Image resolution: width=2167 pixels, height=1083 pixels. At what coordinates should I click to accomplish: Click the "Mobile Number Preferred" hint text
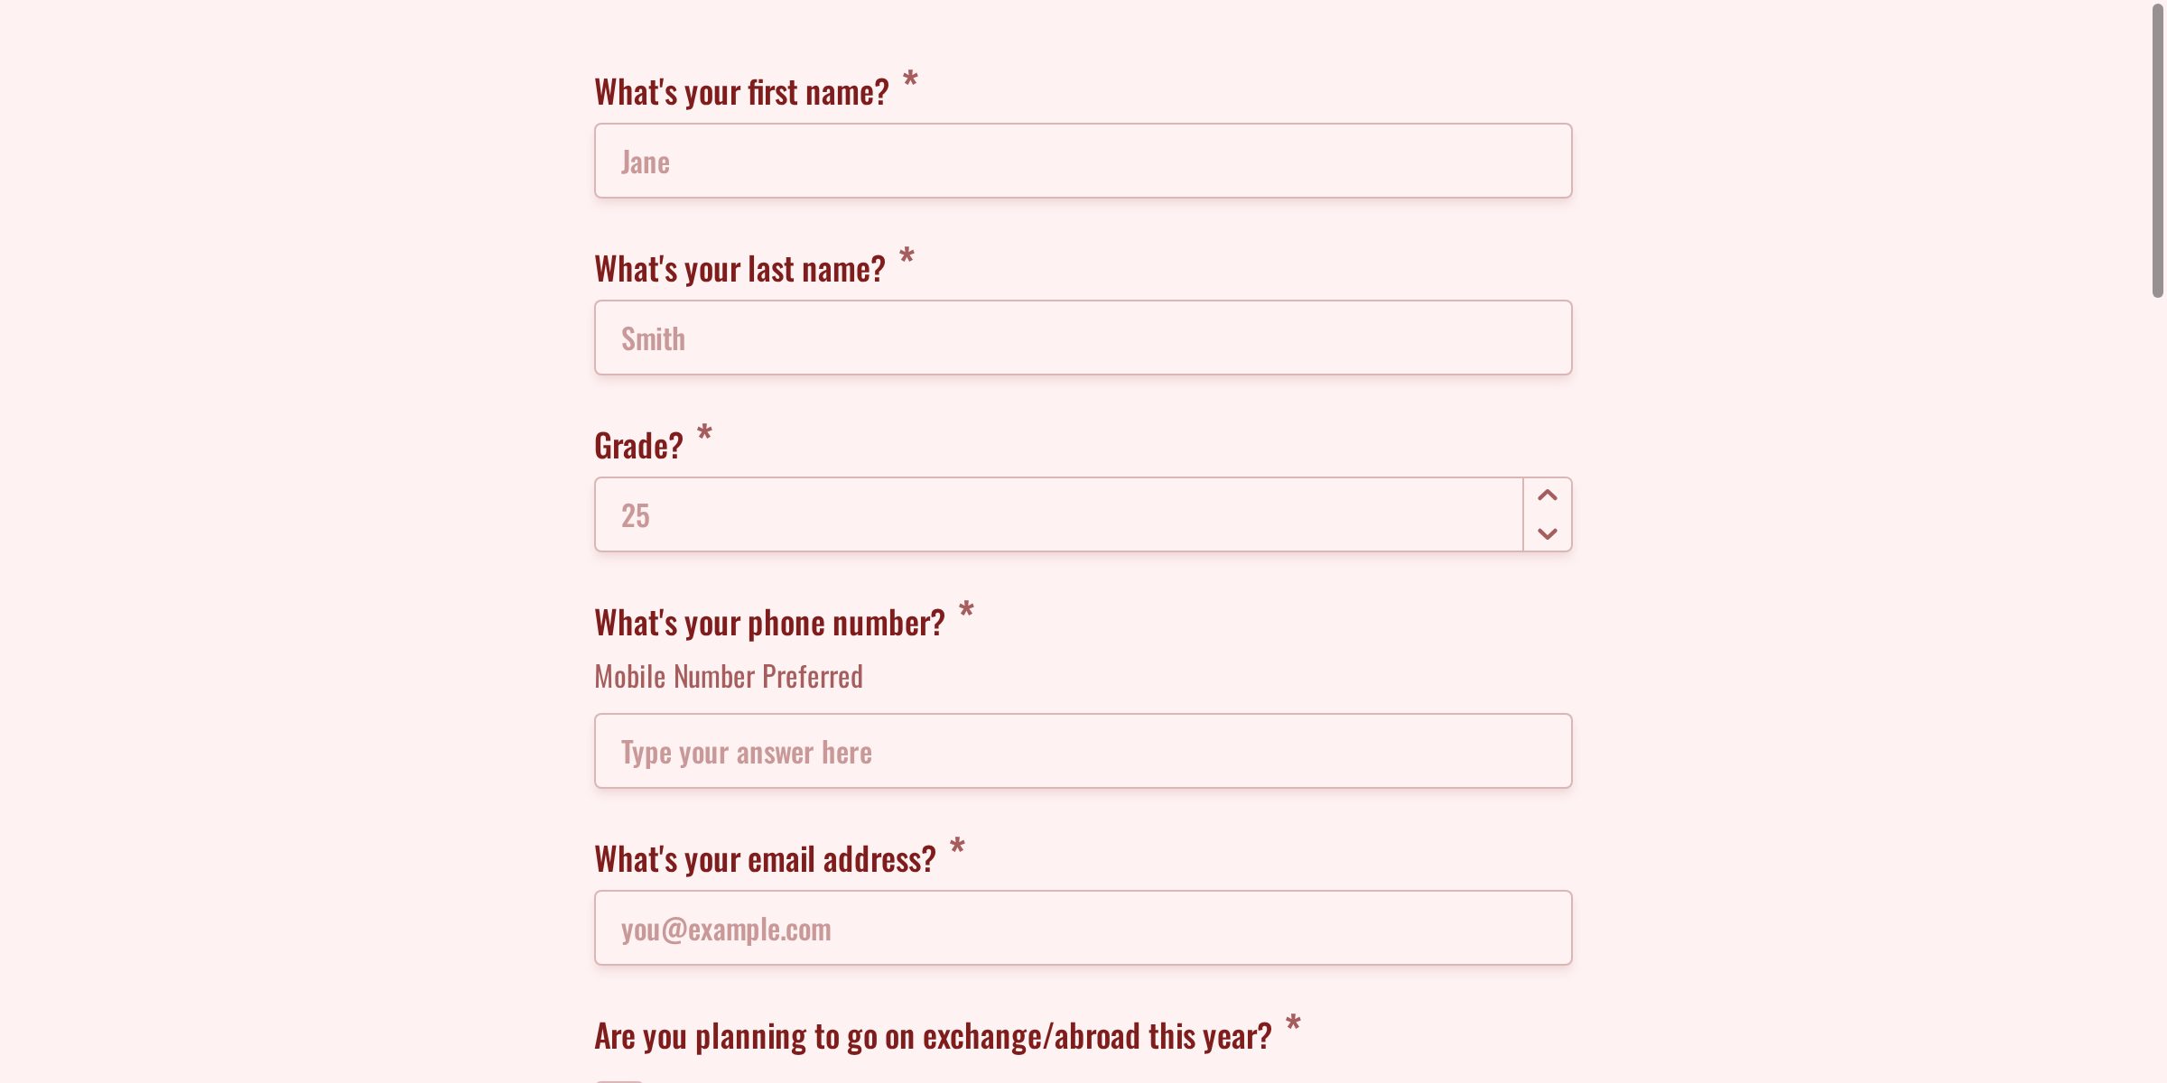click(728, 677)
